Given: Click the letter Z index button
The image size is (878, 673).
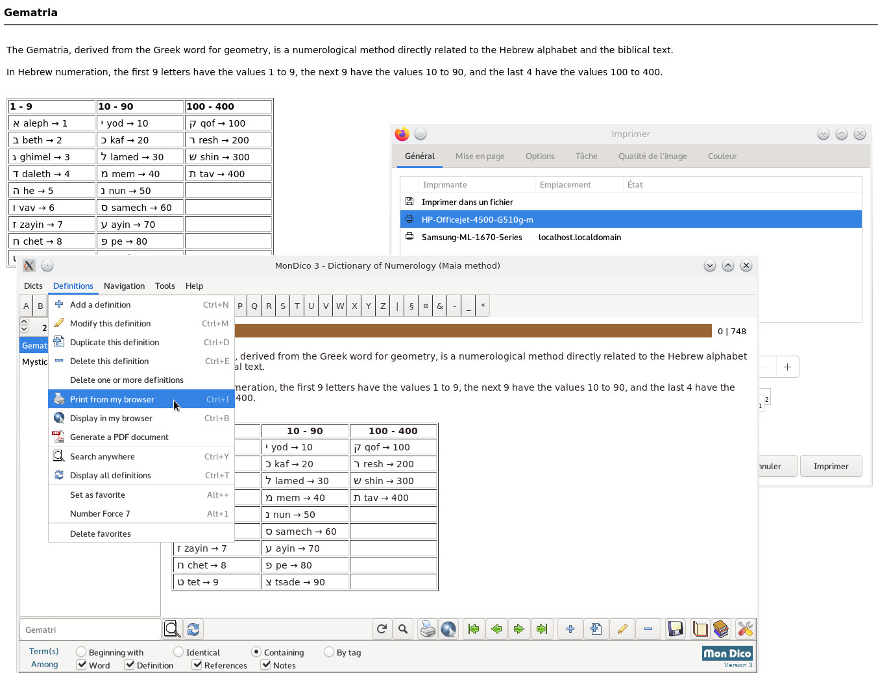Looking at the screenshot, I should [383, 306].
